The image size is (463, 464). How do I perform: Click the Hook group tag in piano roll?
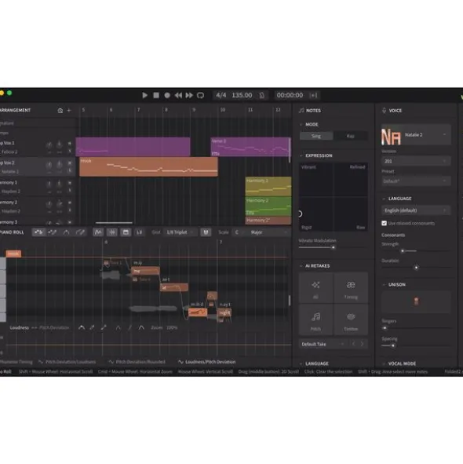13,254
